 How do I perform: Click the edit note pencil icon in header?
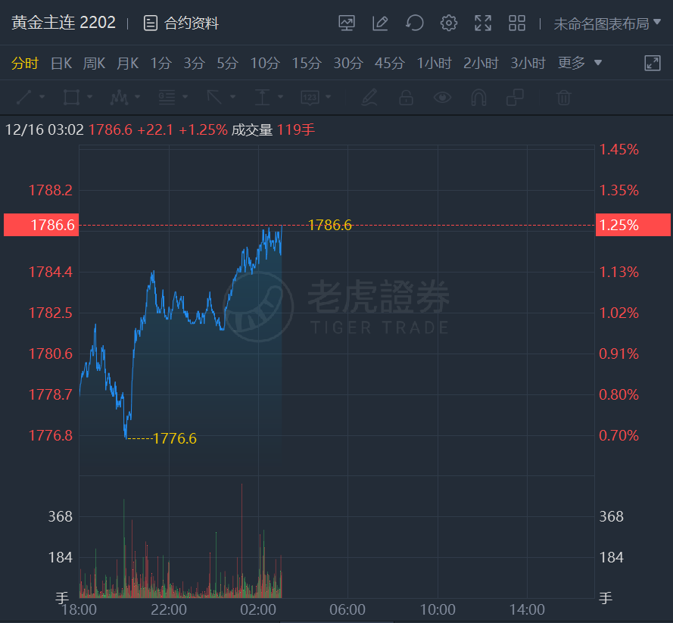(x=380, y=23)
